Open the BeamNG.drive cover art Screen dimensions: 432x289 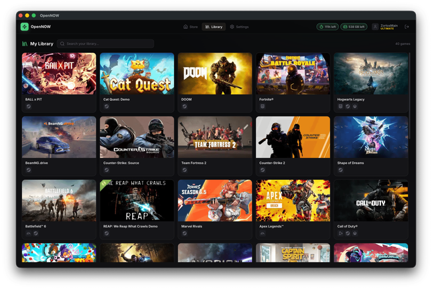pos(59,137)
